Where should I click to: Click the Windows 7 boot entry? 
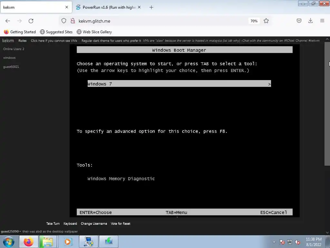[179, 84]
